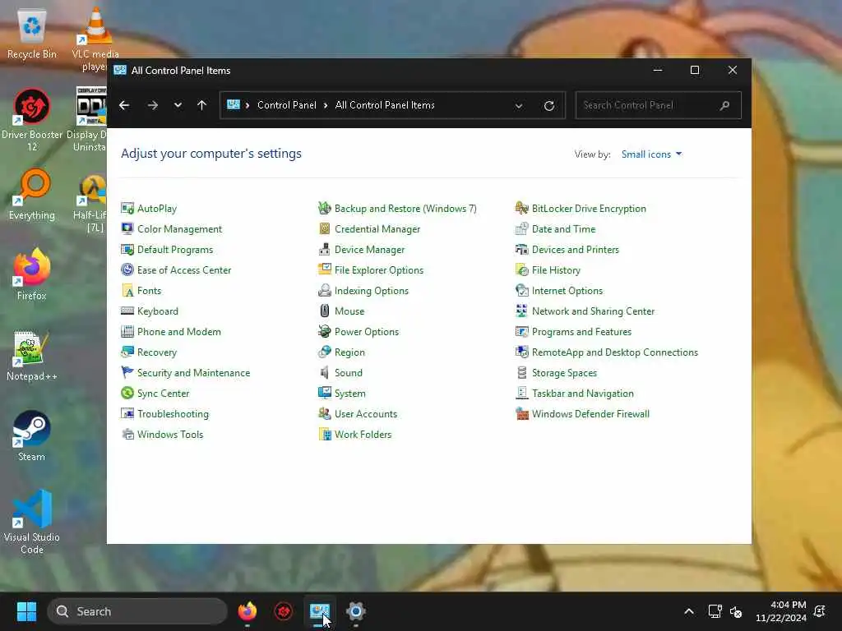Open Recycle Bin on desktop

click(32, 33)
